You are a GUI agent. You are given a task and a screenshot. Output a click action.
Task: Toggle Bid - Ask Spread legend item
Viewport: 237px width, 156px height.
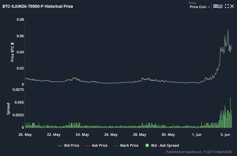click(x=162, y=145)
